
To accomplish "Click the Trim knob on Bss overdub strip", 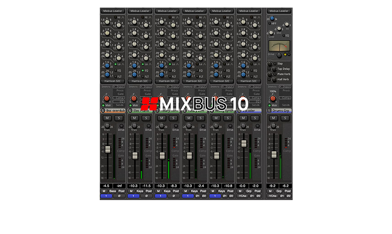I will [x=107, y=125].
